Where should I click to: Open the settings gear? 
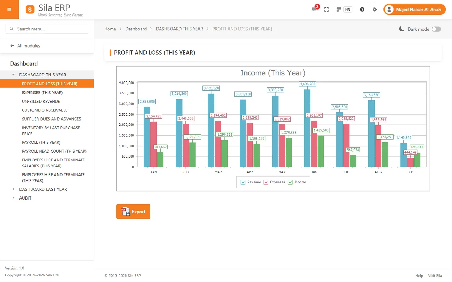pos(375,10)
